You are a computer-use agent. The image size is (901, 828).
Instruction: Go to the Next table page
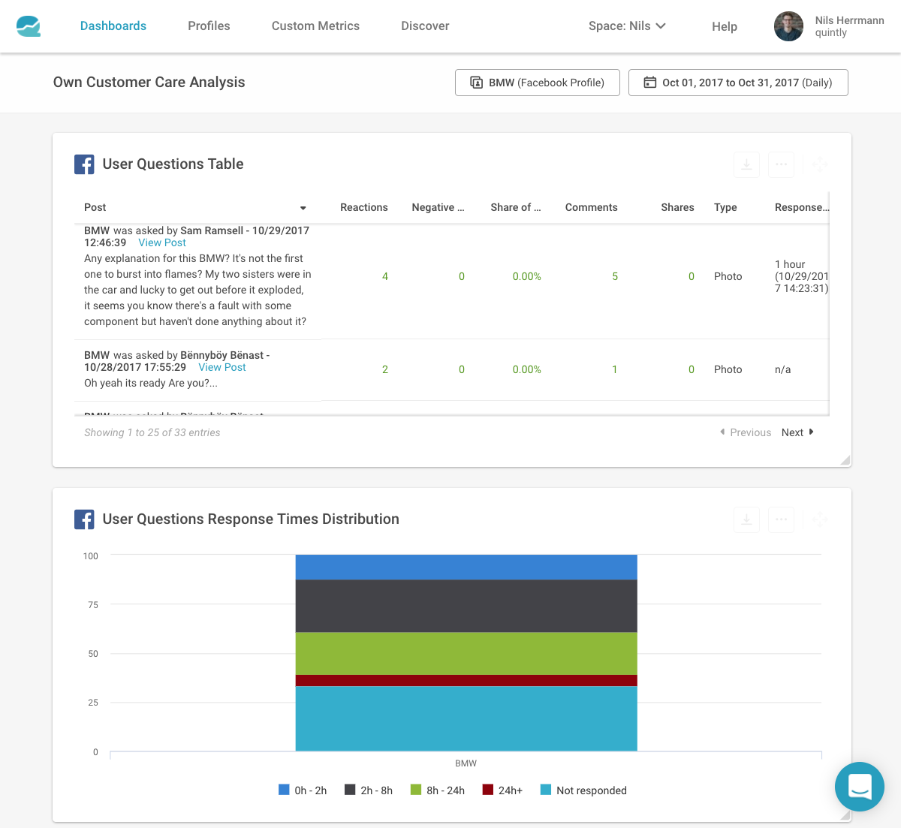click(797, 432)
